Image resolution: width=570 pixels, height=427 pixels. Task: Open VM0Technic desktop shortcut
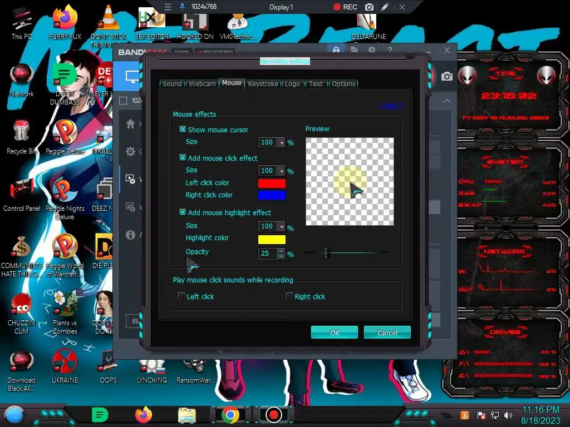[x=238, y=27]
